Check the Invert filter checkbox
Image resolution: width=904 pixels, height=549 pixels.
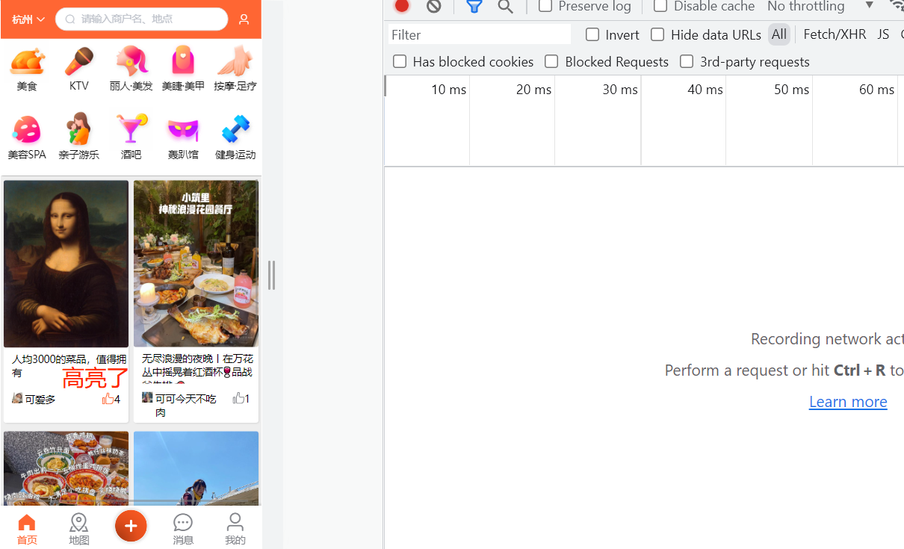pos(592,34)
